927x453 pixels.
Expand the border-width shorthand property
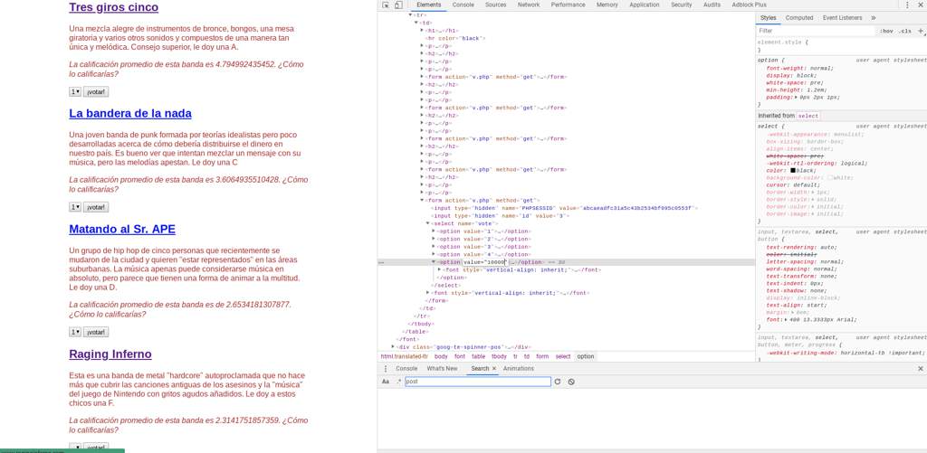pos(814,193)
